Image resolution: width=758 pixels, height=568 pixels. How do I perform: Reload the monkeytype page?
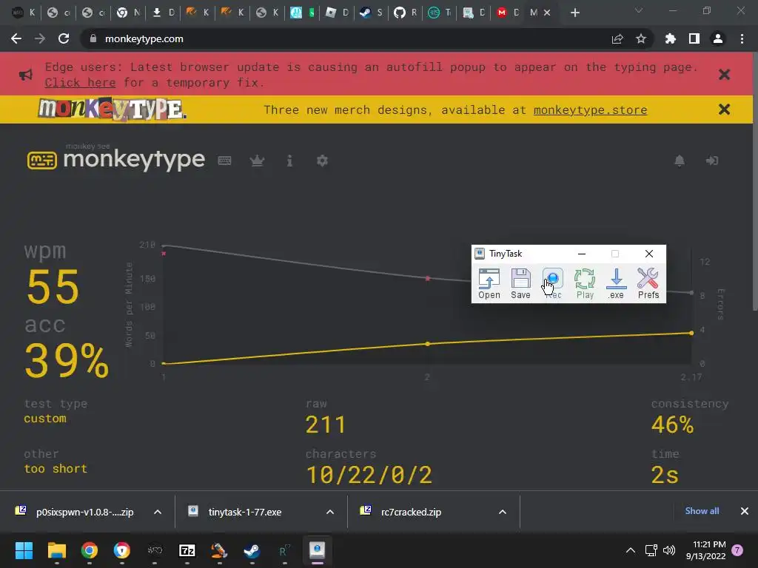click(64, 38)
